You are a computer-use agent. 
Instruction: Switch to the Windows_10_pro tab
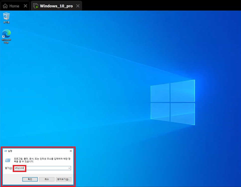(x=56, y=6)
